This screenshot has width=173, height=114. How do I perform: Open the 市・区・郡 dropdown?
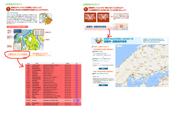coord(101,54)
